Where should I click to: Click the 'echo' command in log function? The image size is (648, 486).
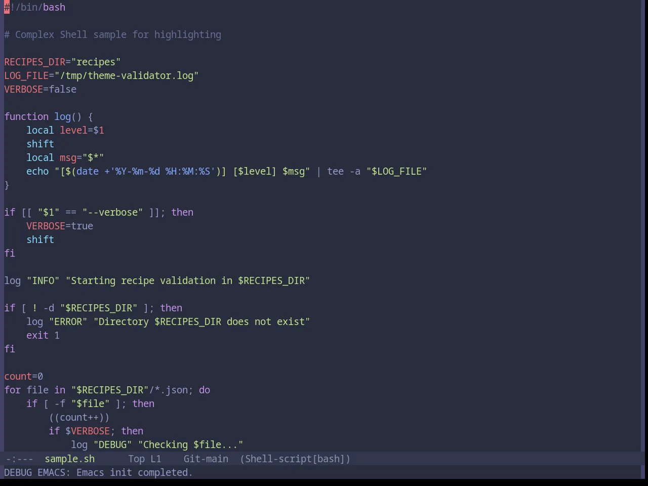pyautogui.click(x=37, y=171)
